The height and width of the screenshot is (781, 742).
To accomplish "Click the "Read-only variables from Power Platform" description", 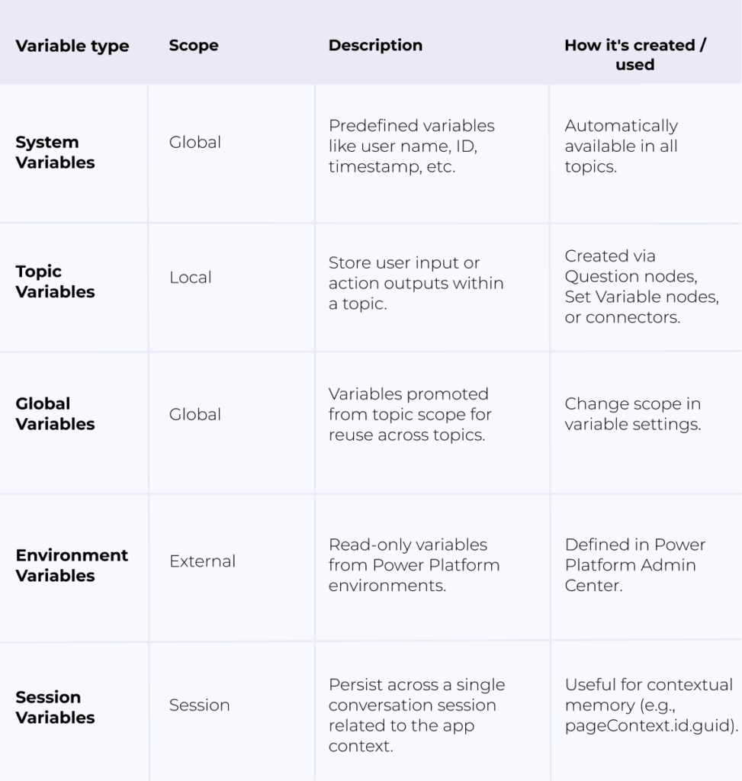I will tap(414, 565).
